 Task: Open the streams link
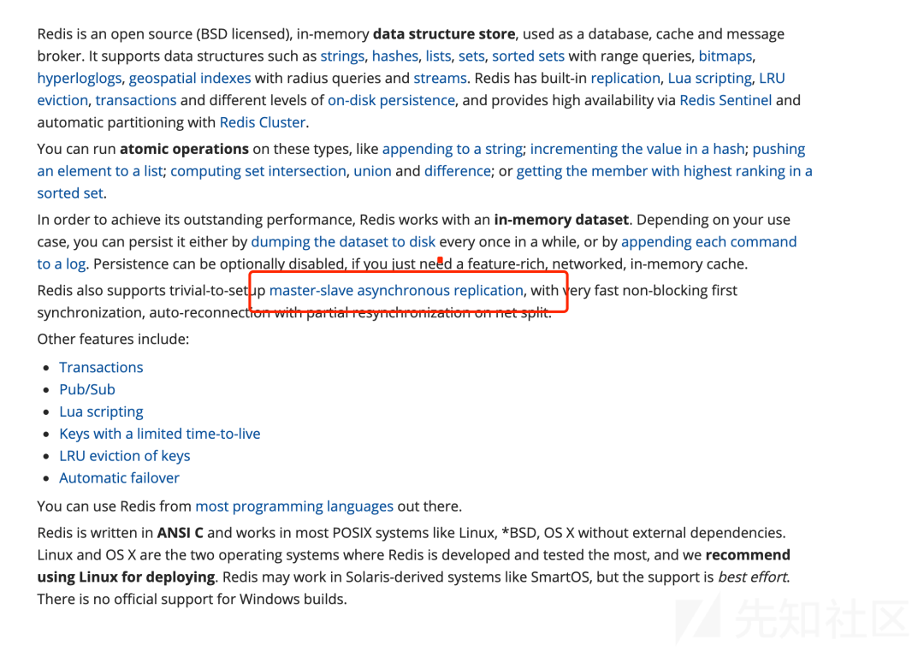(440, 79)
